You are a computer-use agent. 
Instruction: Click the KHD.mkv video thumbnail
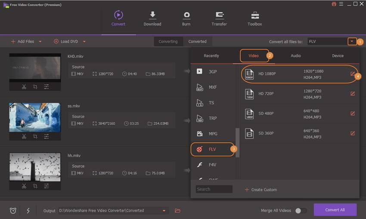pyautogui.click(x=35, y=68)
